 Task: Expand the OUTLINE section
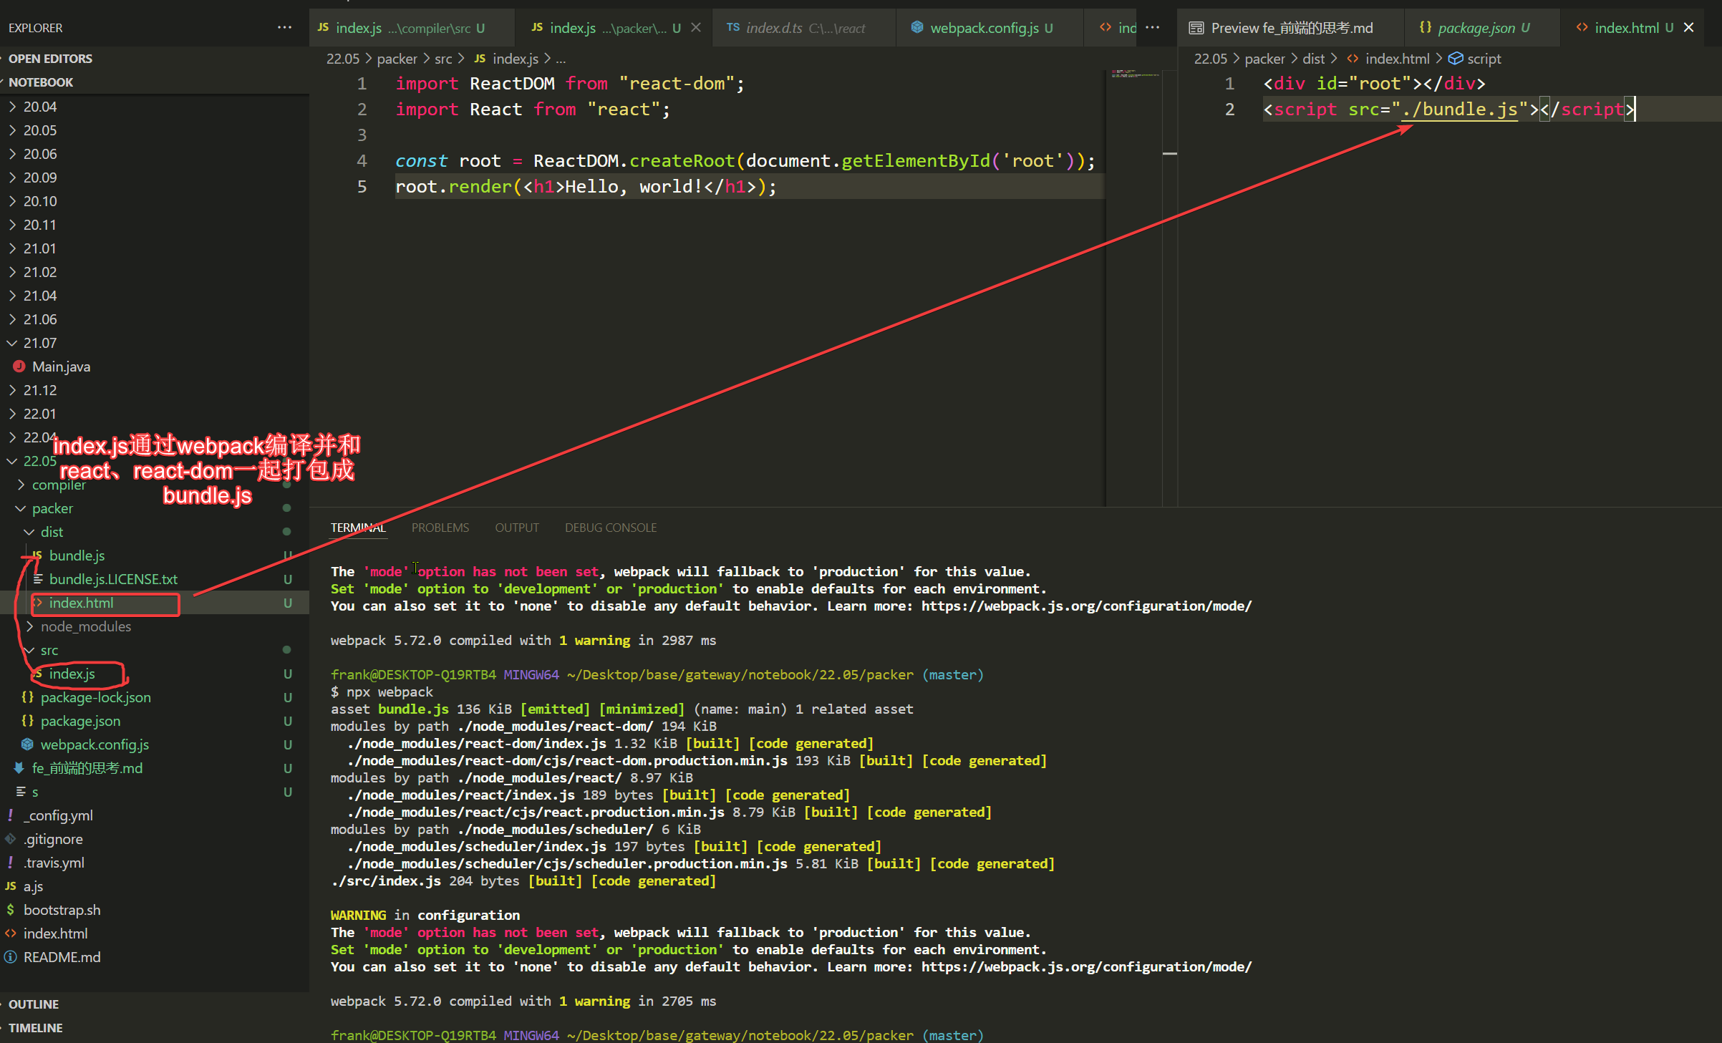[155, 1004]
